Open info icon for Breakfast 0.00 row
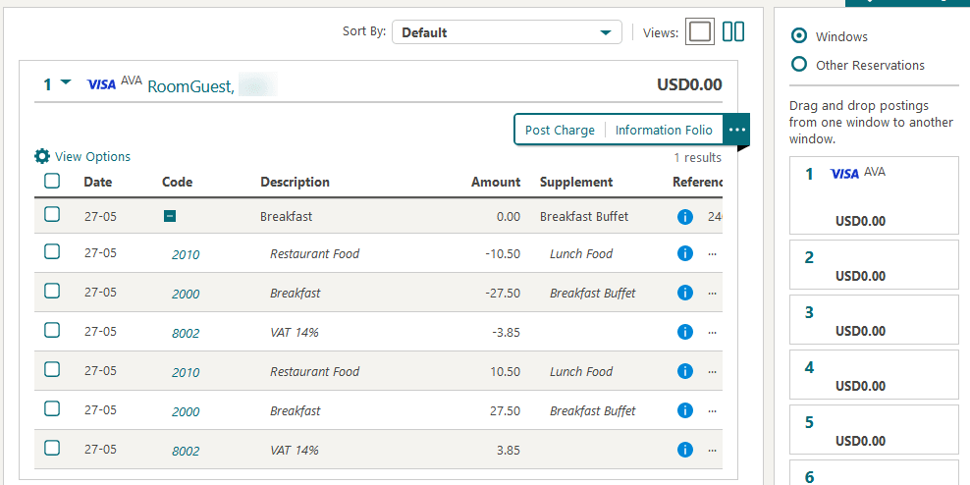970x485 pixels. 685,216
